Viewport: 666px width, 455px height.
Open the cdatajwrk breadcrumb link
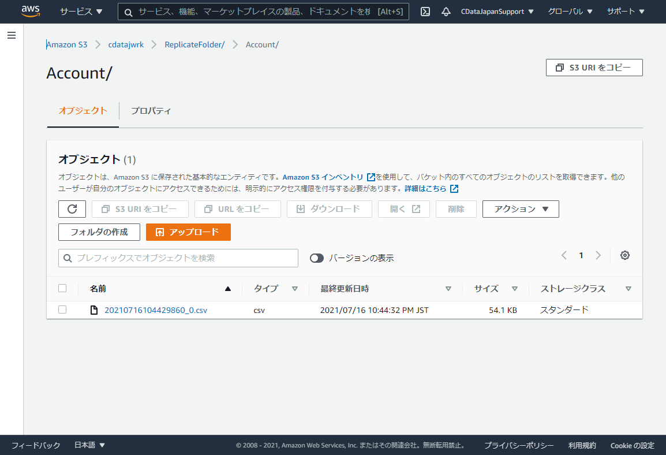(x=126, y=44)
